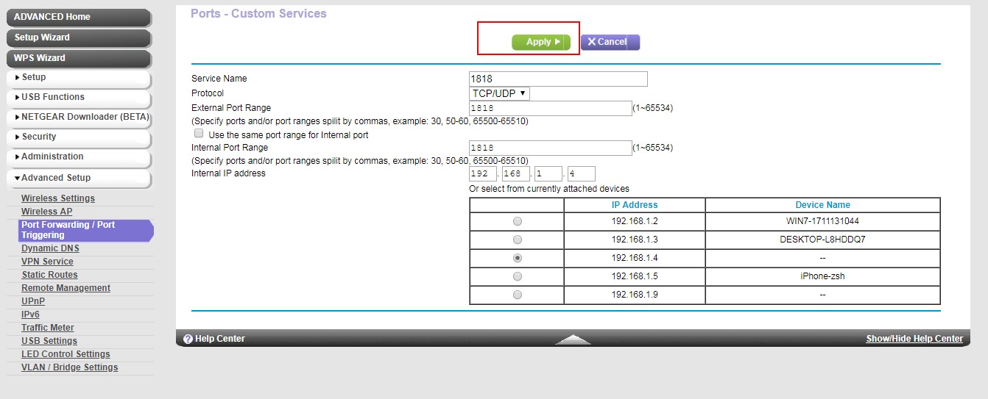Collapse the Advanced Setup section
This screenshot has height=399, width=988.
(x=79, y=178)
